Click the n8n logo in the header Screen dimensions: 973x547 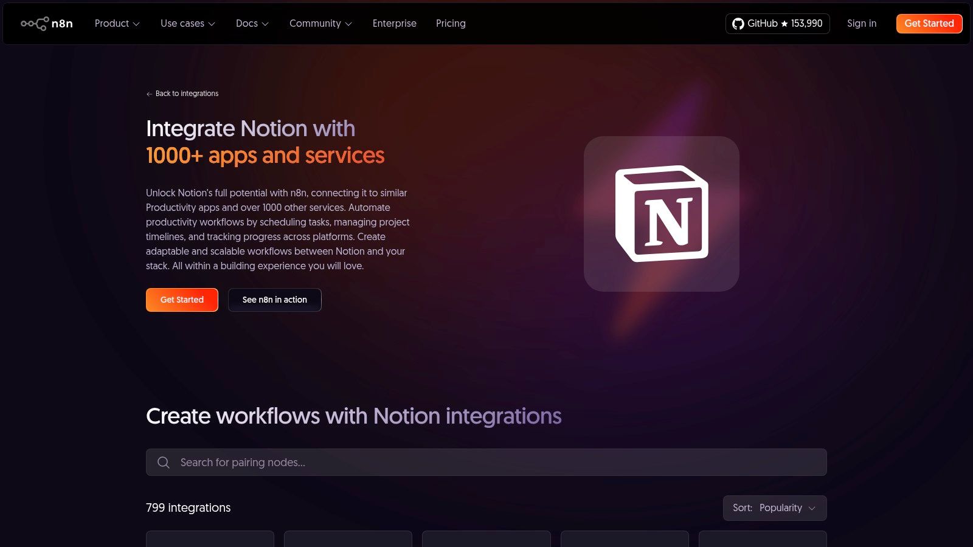pyautogui.click(x=47, y=24)
